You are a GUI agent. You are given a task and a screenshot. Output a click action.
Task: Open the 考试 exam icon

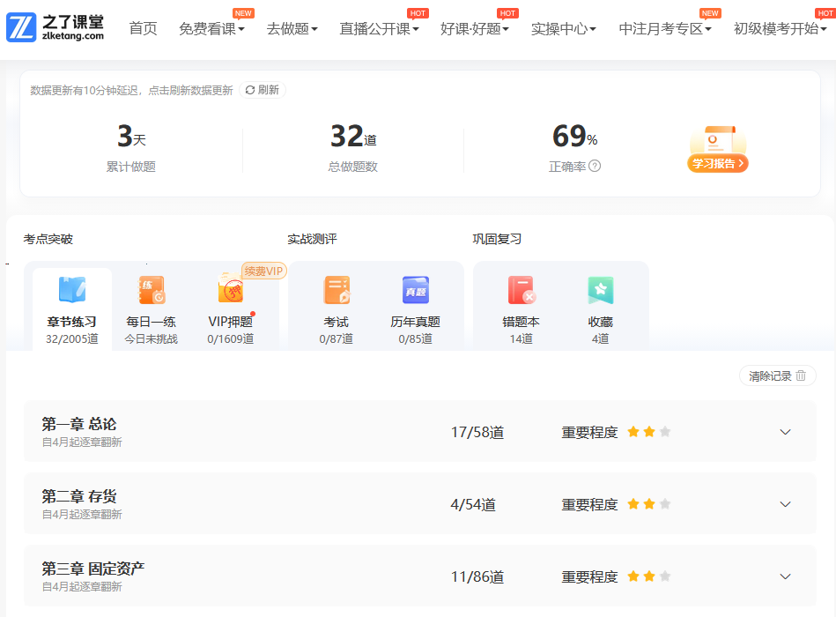tap(337, 291)
